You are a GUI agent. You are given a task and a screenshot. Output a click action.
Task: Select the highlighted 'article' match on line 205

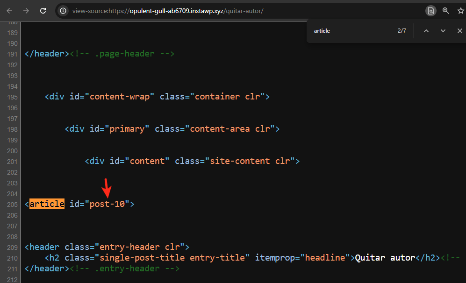coord(47,204)
